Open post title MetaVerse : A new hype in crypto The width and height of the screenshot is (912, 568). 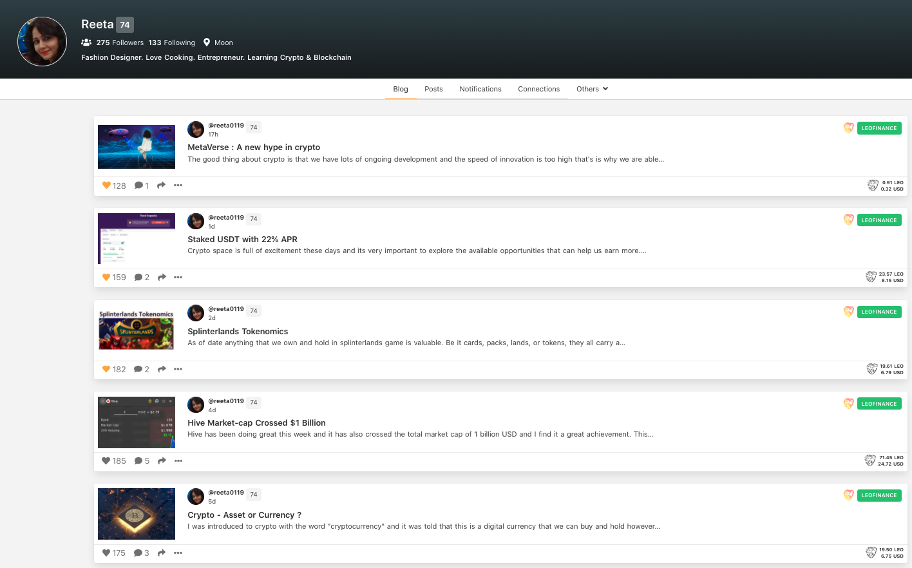pyautogui.click(x=254, y=147)
